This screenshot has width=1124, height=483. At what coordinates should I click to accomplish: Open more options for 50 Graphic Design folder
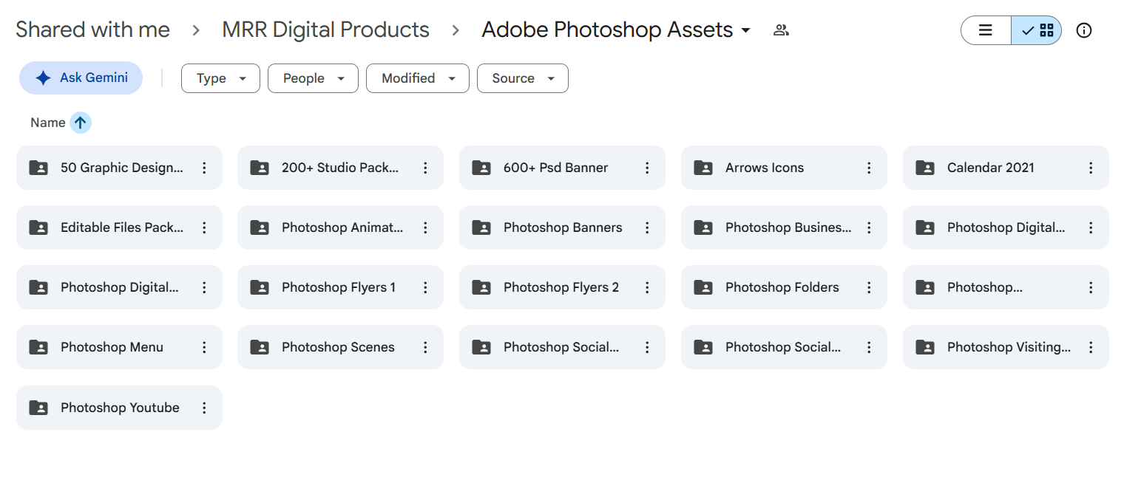coord(204,168)
